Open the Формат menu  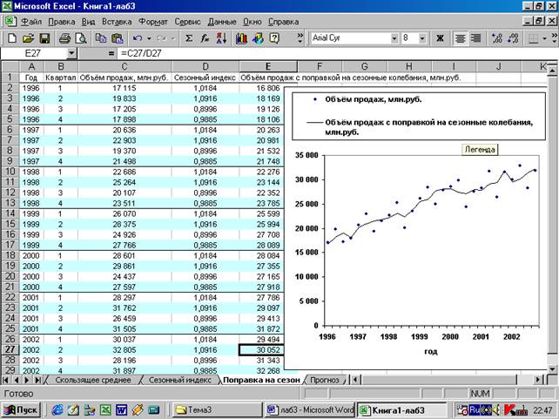point(153,22)
